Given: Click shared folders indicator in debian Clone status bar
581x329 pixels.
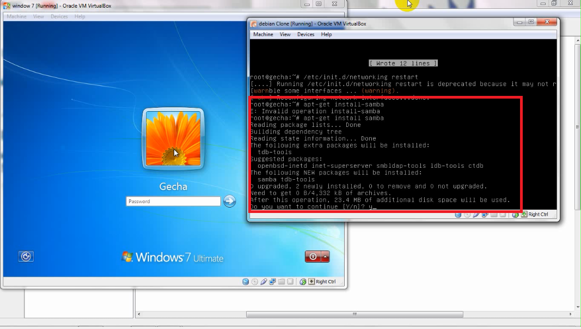Looking at the screenshot, I should tap(494, 215).
